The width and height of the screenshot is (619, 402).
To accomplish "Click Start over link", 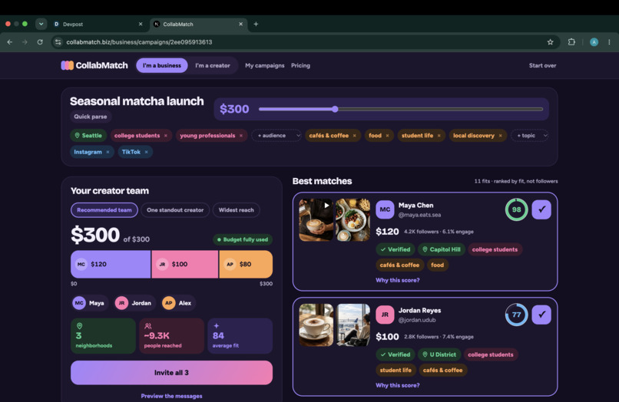I will 542,65.
